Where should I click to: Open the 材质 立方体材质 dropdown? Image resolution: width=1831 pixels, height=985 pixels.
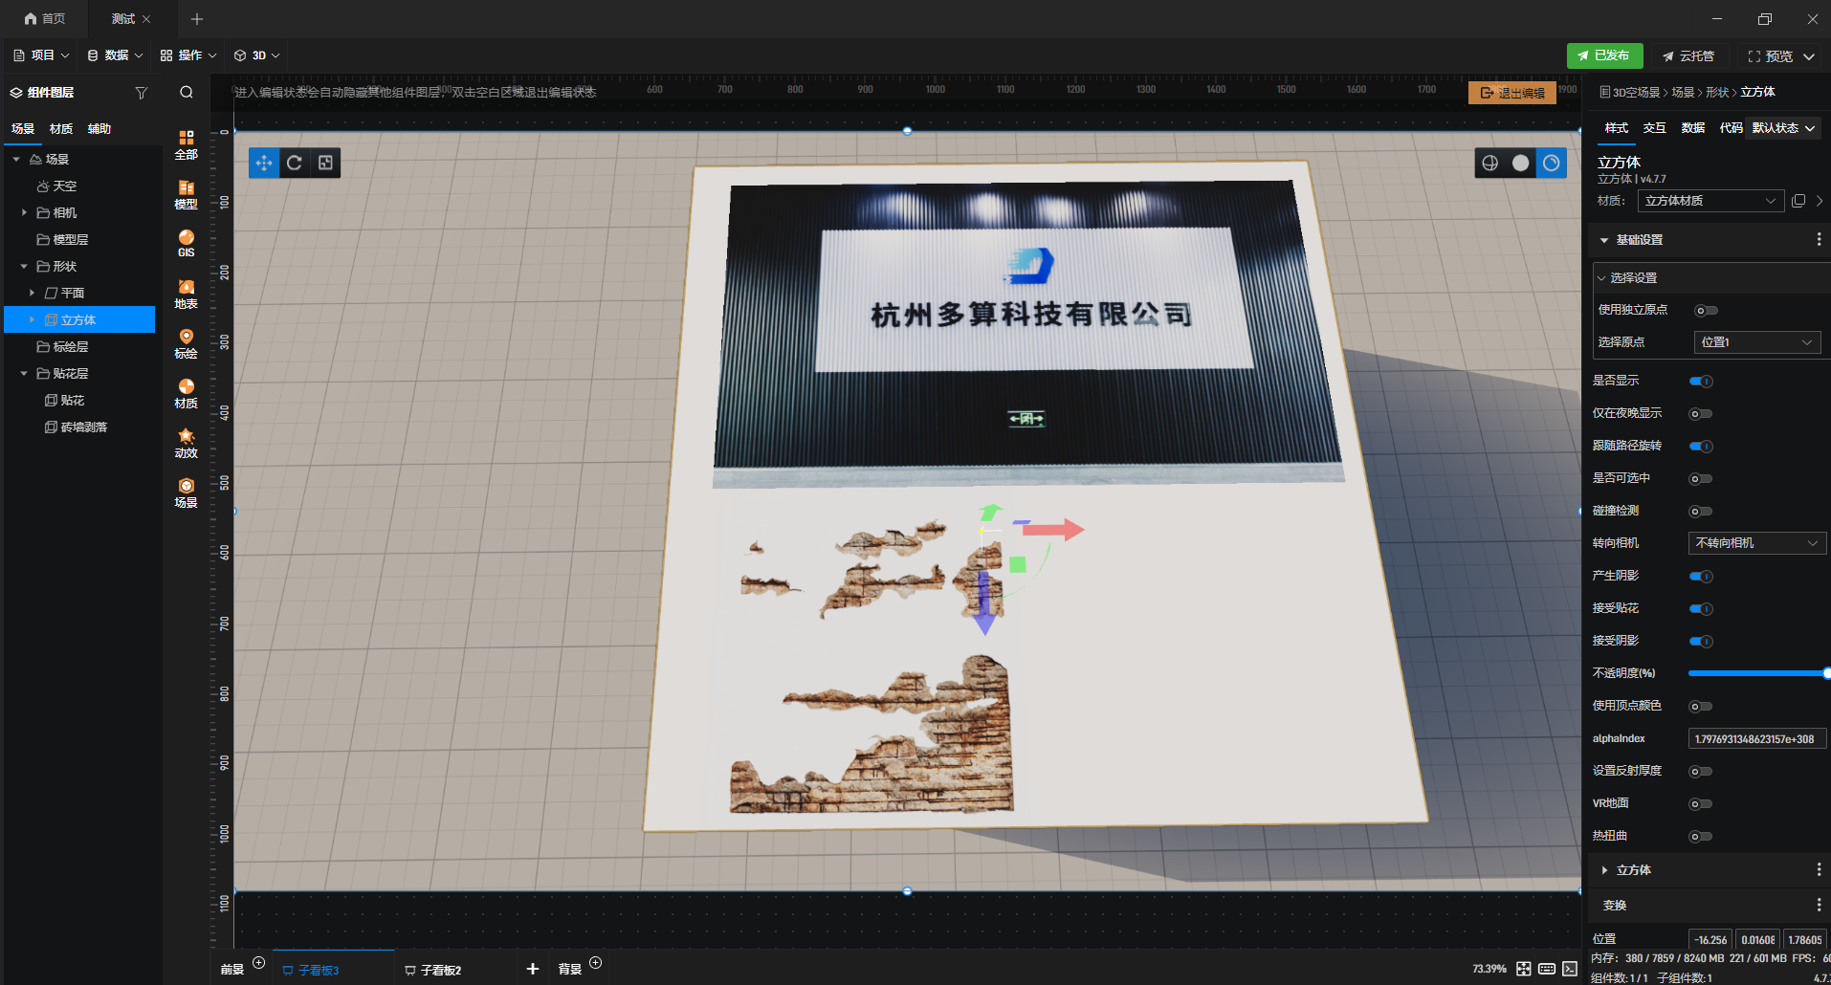coord(1710,201)
